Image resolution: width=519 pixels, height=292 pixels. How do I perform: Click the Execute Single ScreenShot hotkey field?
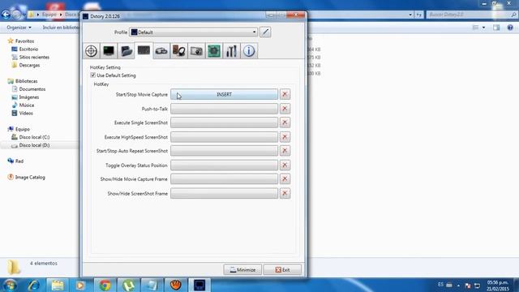(224, 122)
